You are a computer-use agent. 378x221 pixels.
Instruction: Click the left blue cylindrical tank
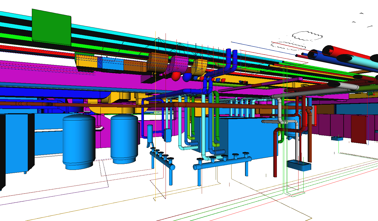(79, 141)
